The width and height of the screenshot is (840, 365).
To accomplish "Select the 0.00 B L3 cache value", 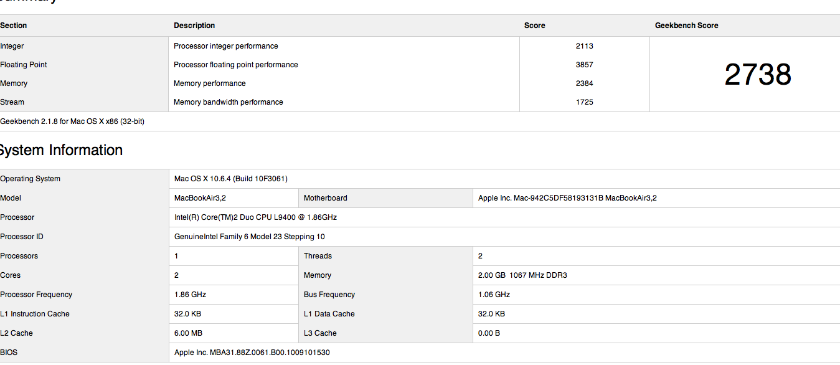I will (489, 333).
